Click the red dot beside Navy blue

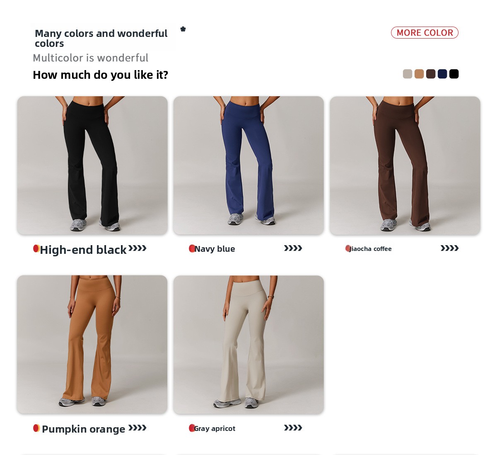pos(192,248)
